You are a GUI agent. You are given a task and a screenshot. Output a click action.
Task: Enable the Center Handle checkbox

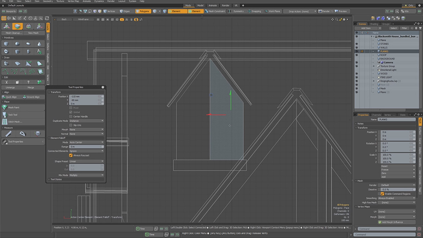[71, 116]
